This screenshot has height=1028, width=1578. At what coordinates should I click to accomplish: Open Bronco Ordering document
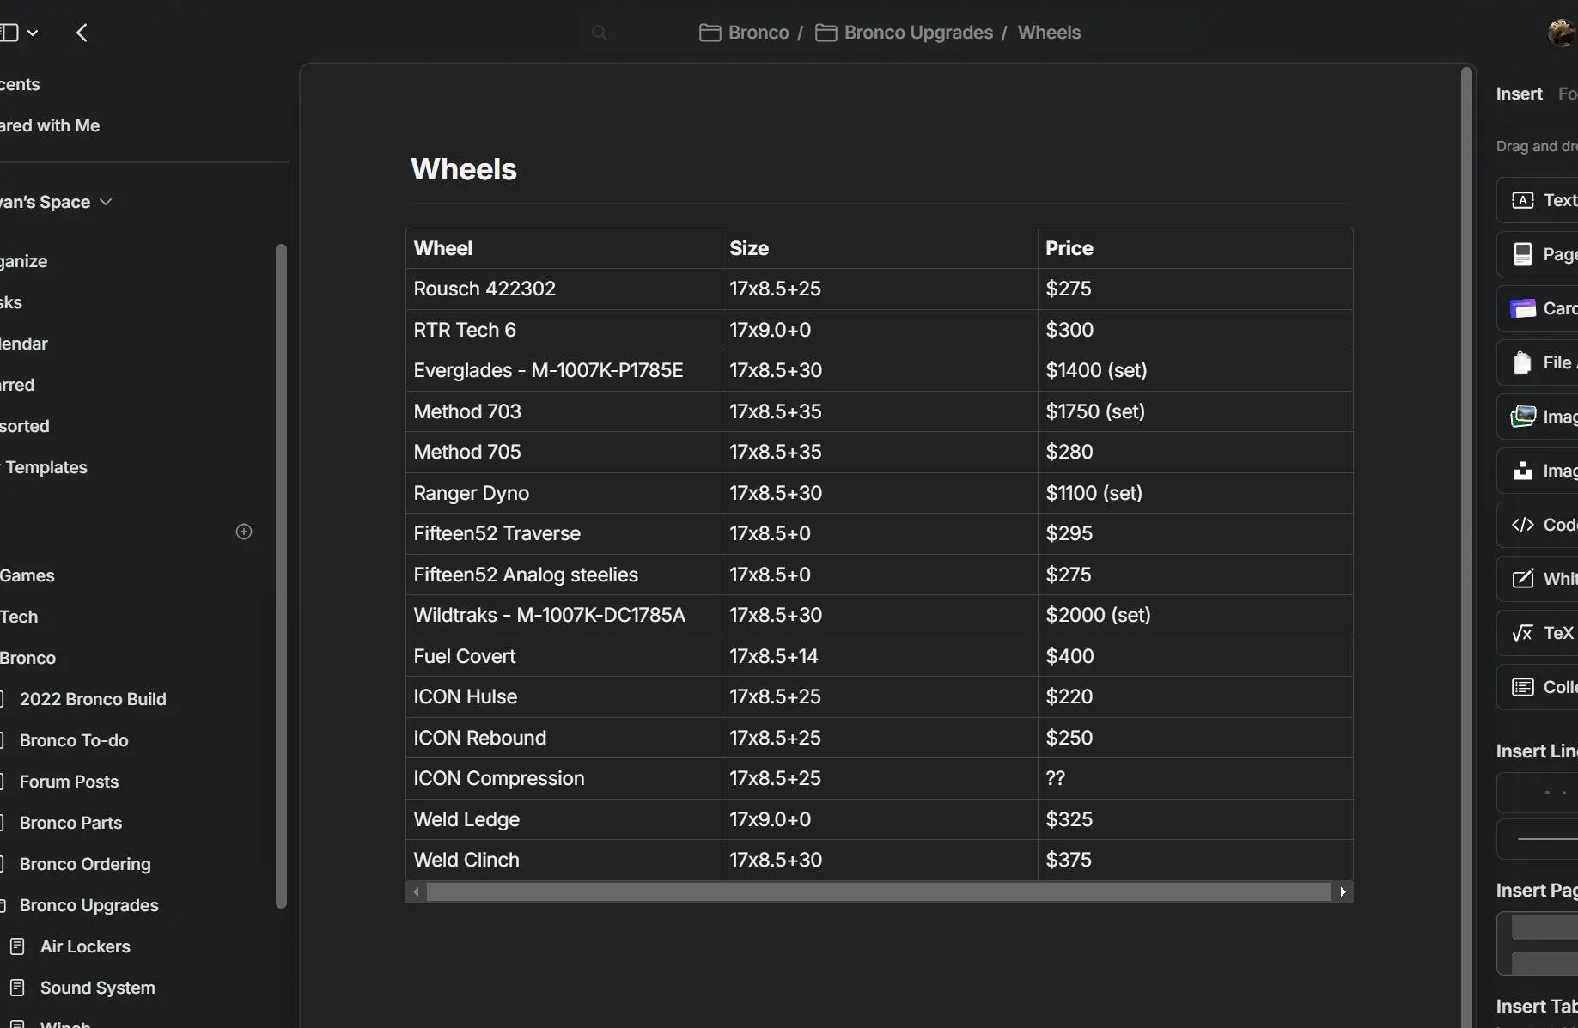[x=85, y=864]
